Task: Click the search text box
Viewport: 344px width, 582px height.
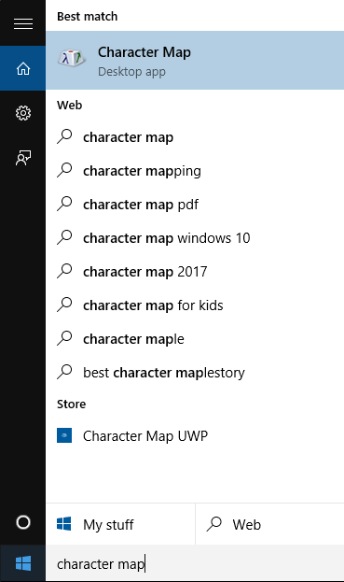Action: coord(195,564)
